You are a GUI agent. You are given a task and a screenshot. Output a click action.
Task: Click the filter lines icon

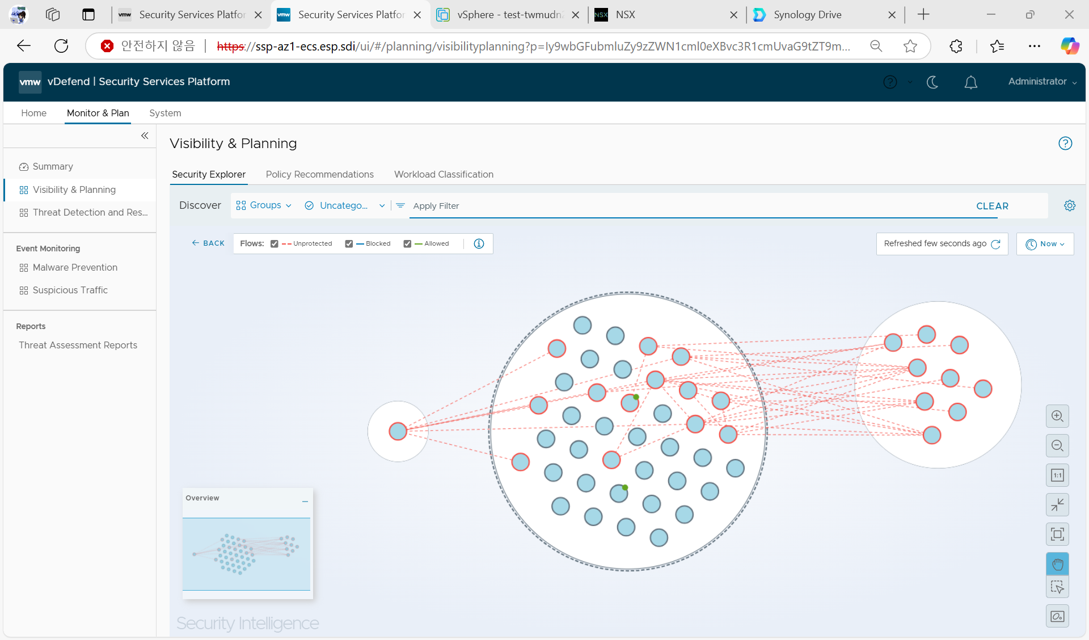point(400,205)
